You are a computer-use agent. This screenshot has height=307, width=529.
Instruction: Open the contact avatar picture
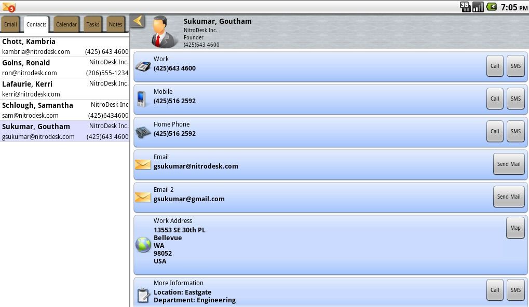click(x=164, y=32)
